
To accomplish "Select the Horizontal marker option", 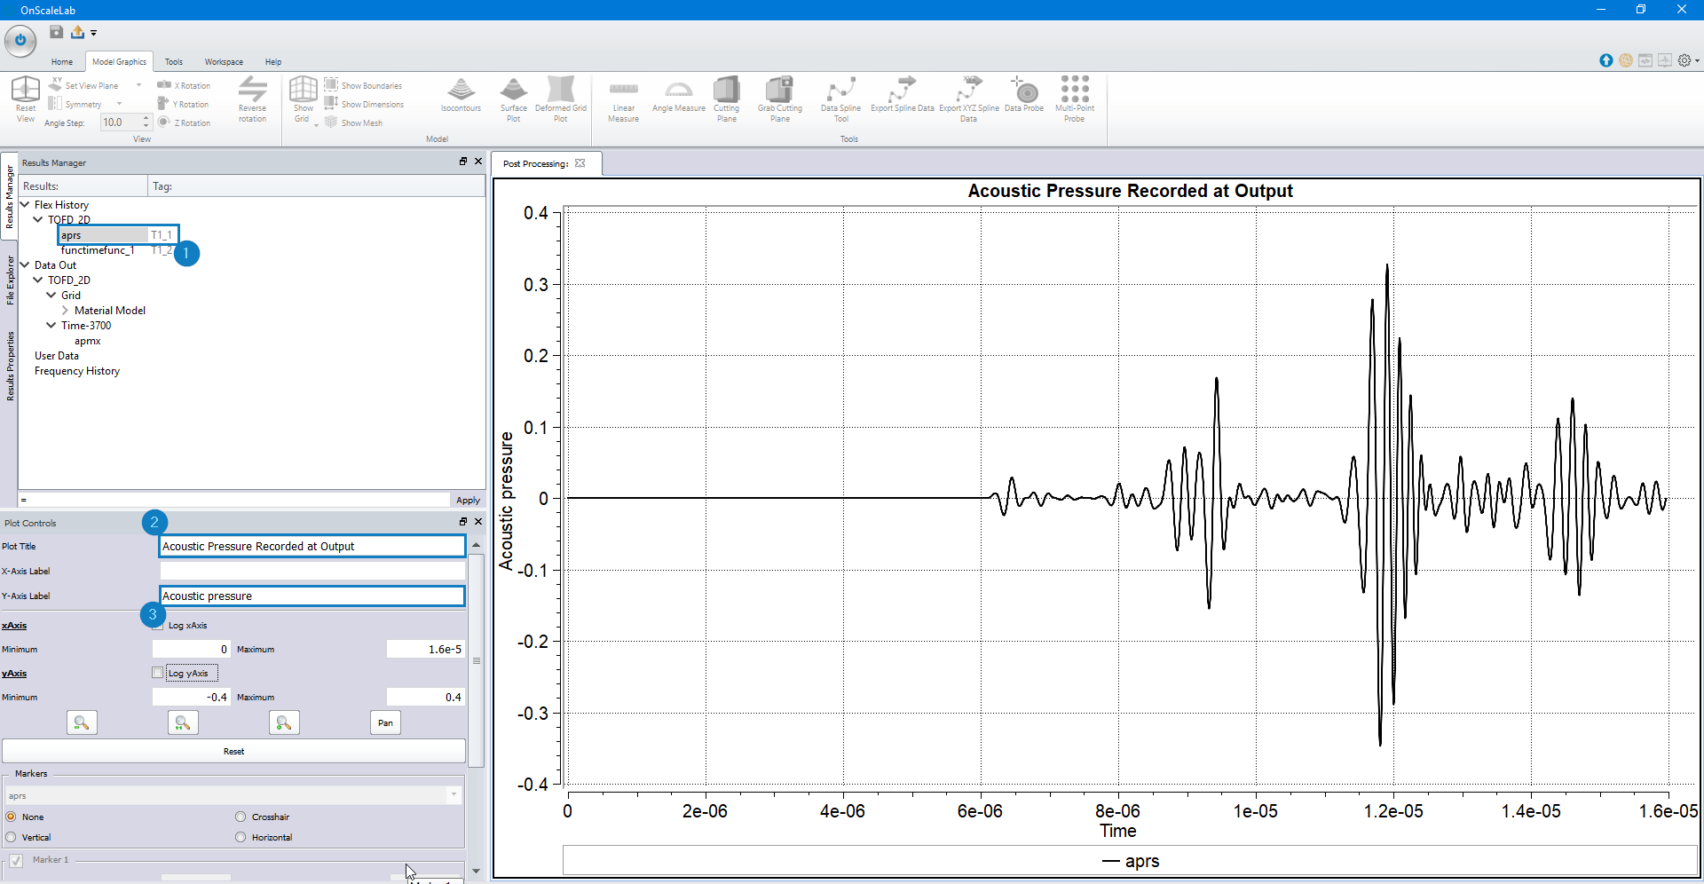I will coord(241,837).
